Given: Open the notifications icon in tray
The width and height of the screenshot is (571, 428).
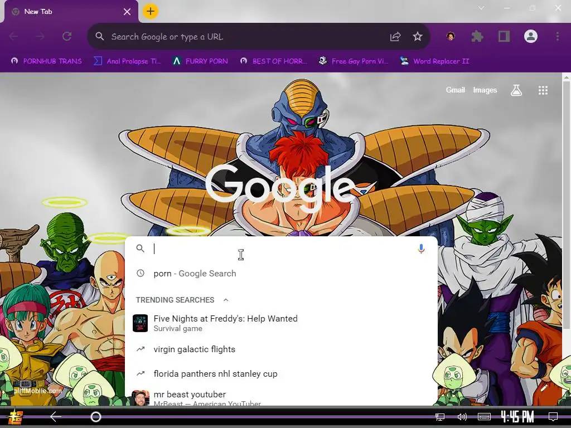Looking at the screenshot, I should (553, 417).
